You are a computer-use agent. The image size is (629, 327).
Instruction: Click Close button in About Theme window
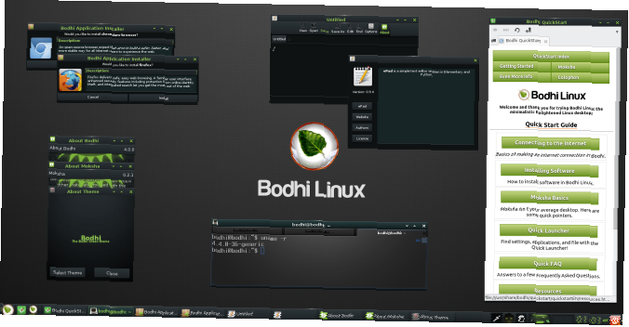click(x=112, y=274)
